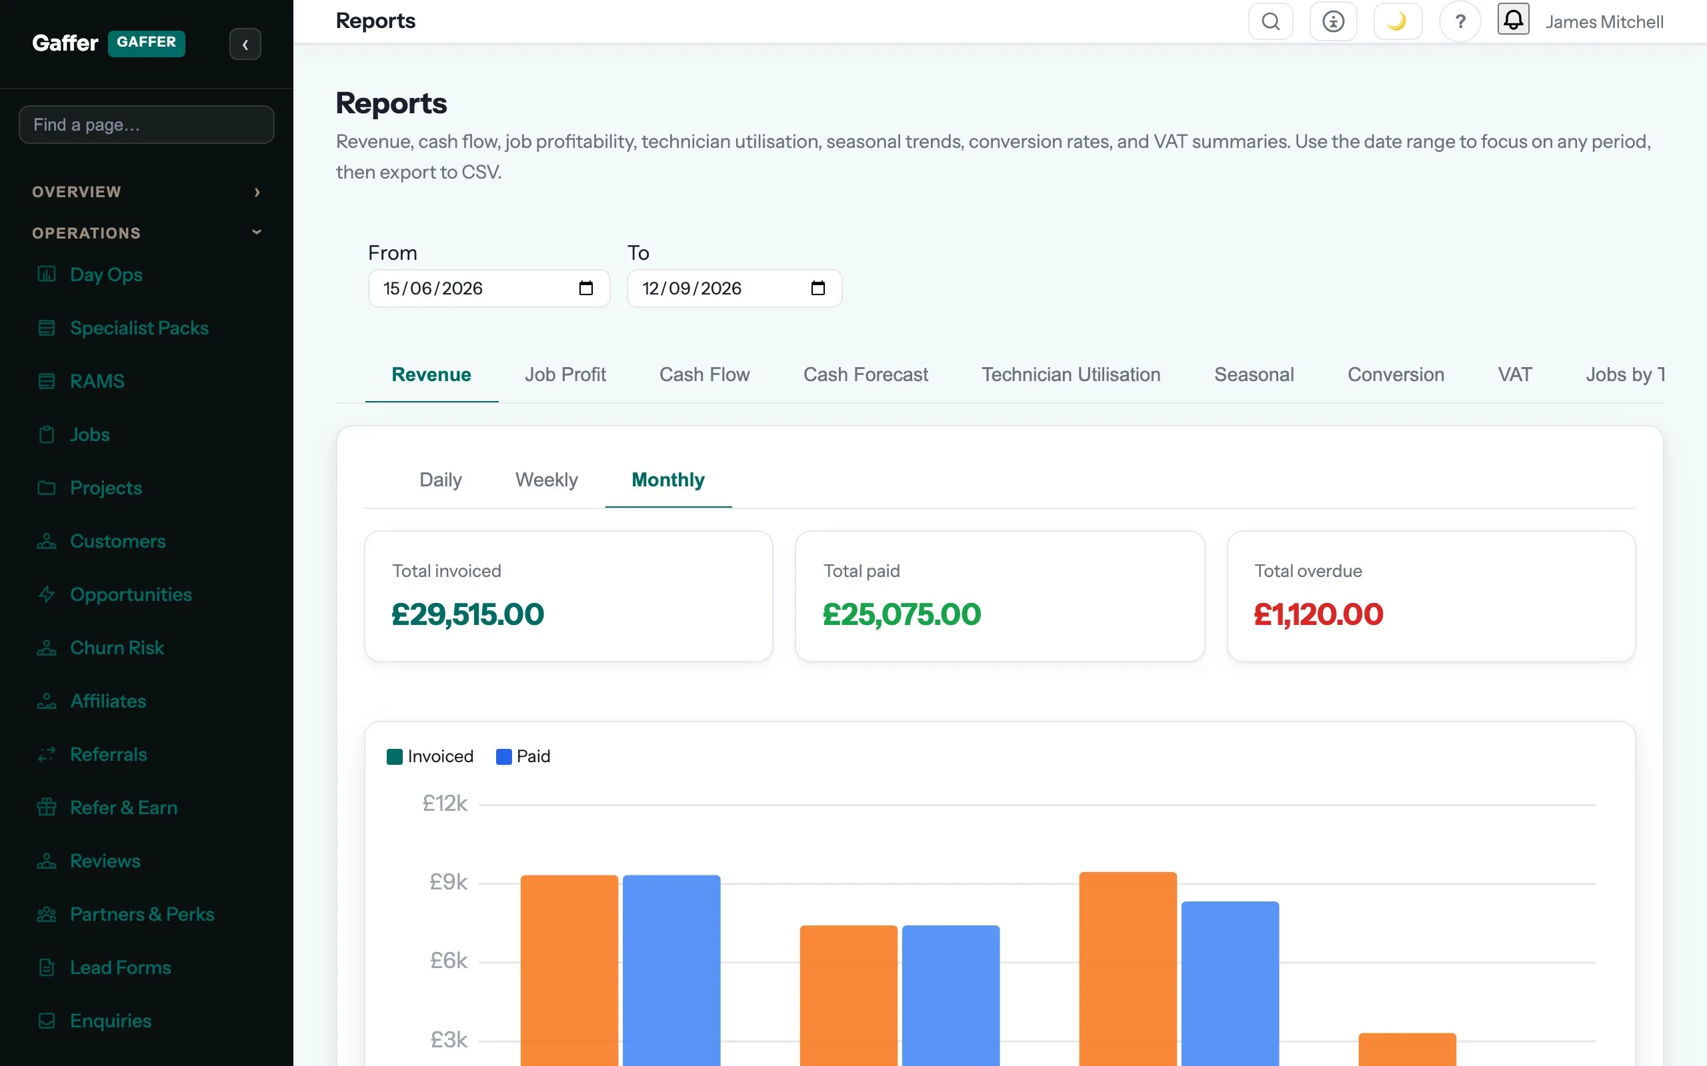Toggle dark mode with the moon icon

pyautogui.click(x=1397, y=21)
